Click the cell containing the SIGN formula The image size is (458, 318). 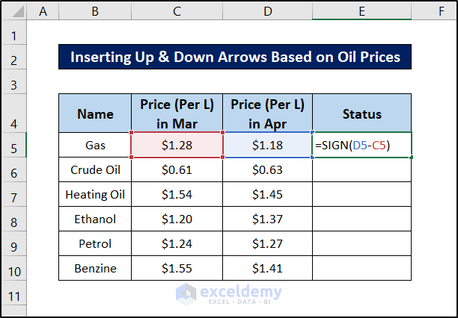click(362, 145)
